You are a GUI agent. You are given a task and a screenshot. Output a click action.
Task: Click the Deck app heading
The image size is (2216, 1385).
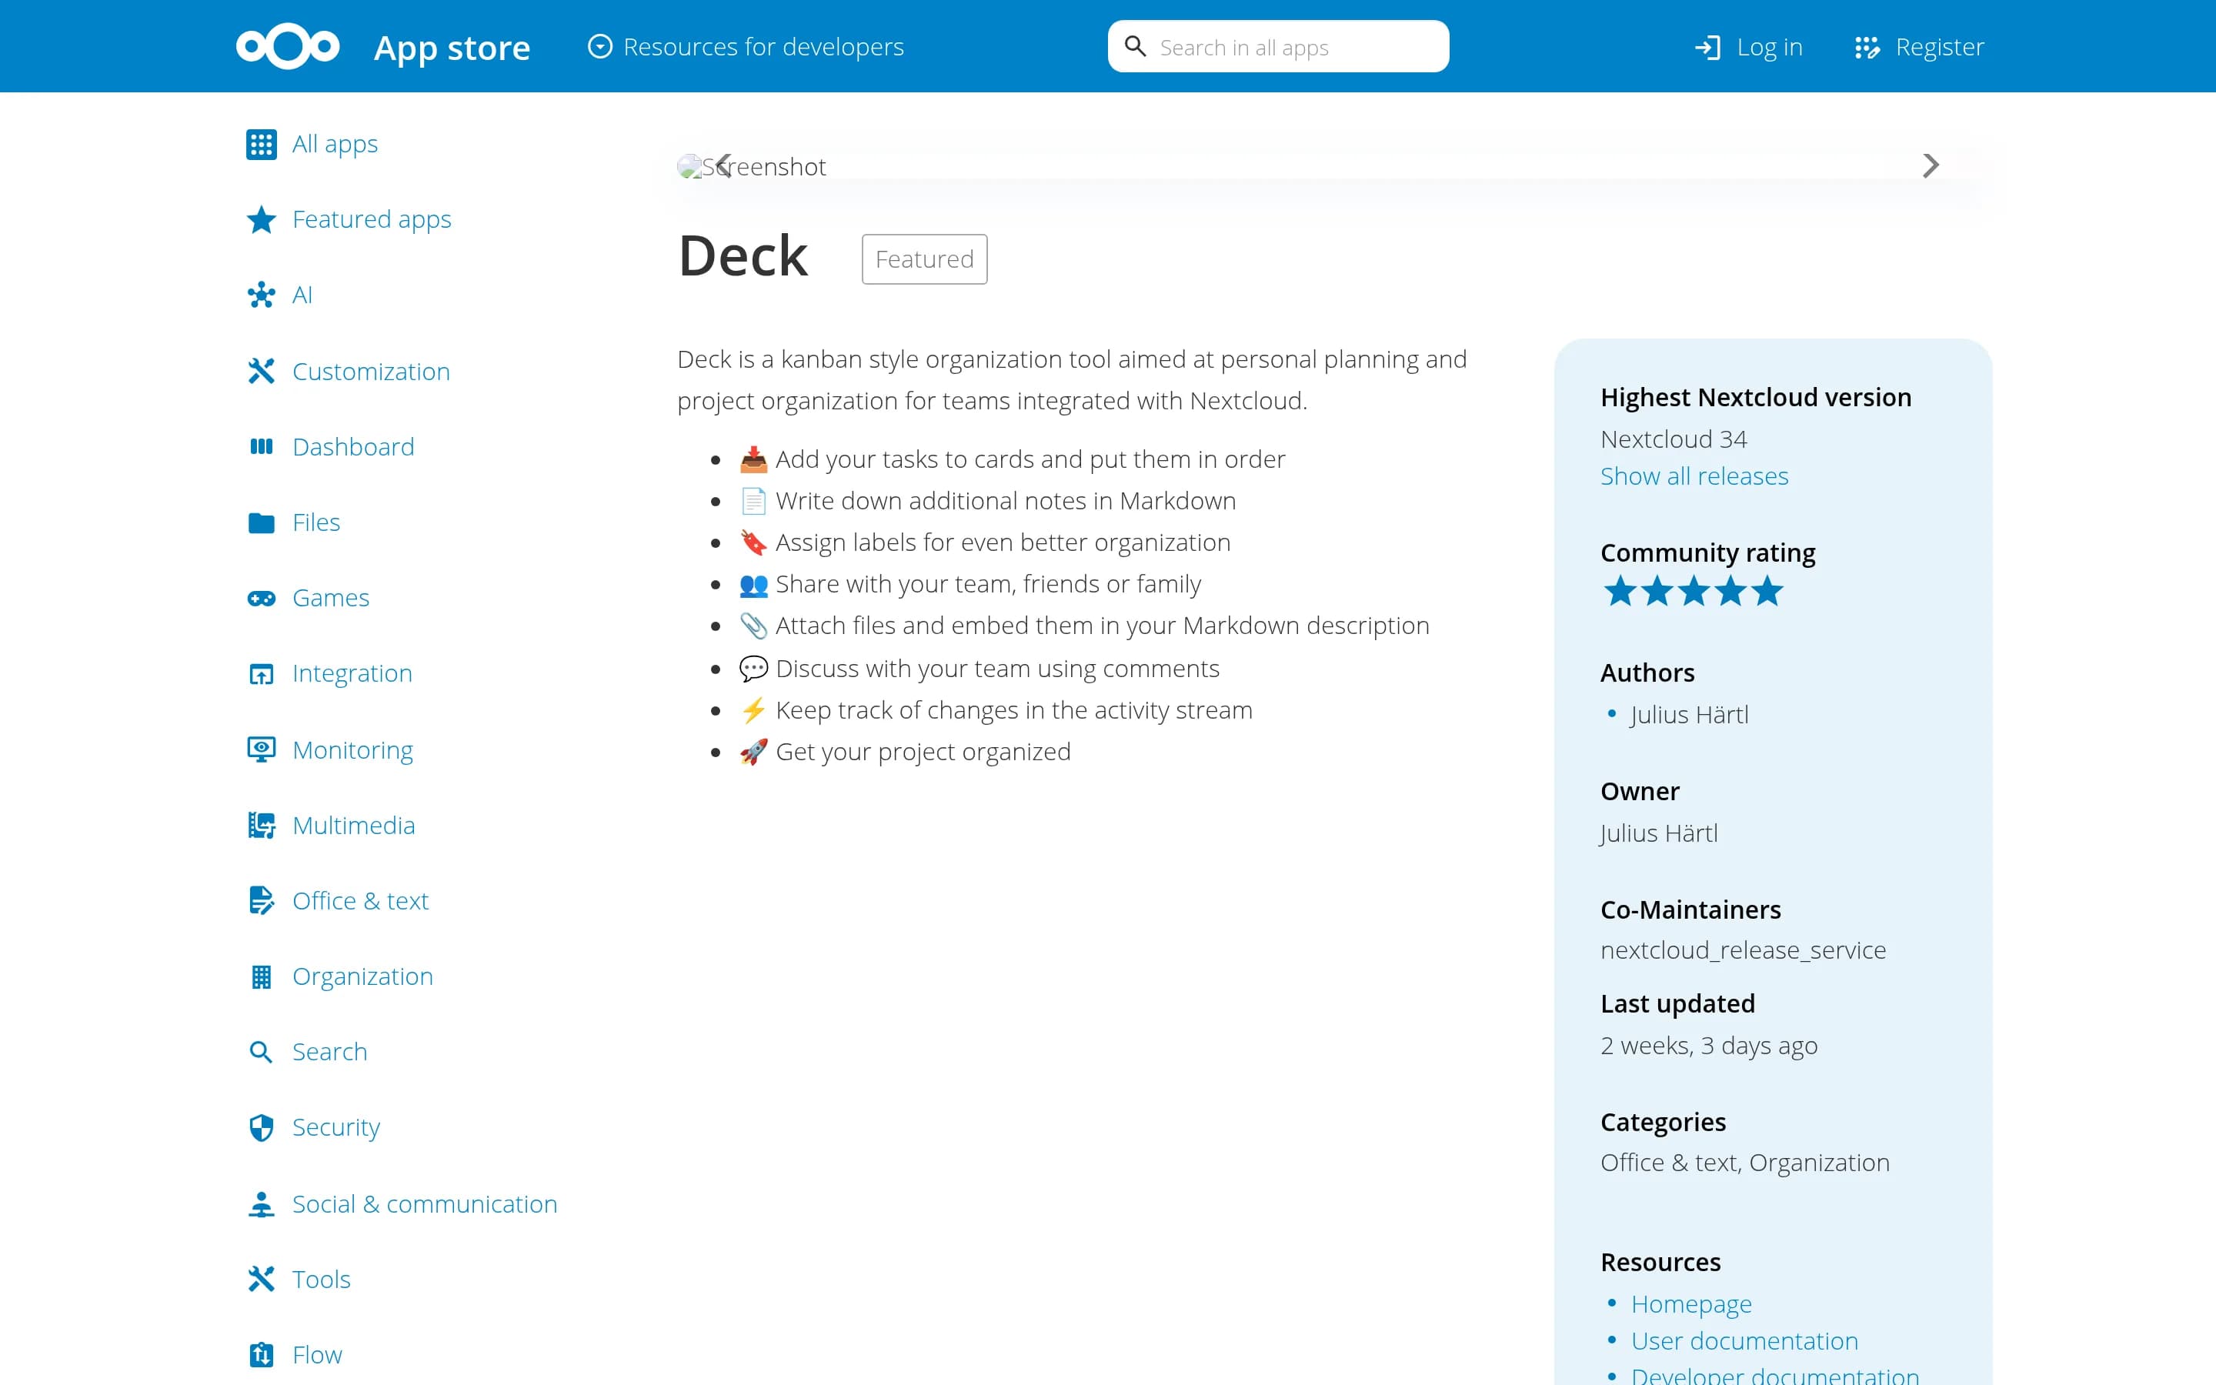click(742, 255)
